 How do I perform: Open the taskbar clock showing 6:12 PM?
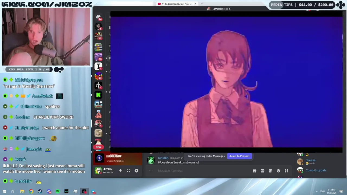coord(332,191)
